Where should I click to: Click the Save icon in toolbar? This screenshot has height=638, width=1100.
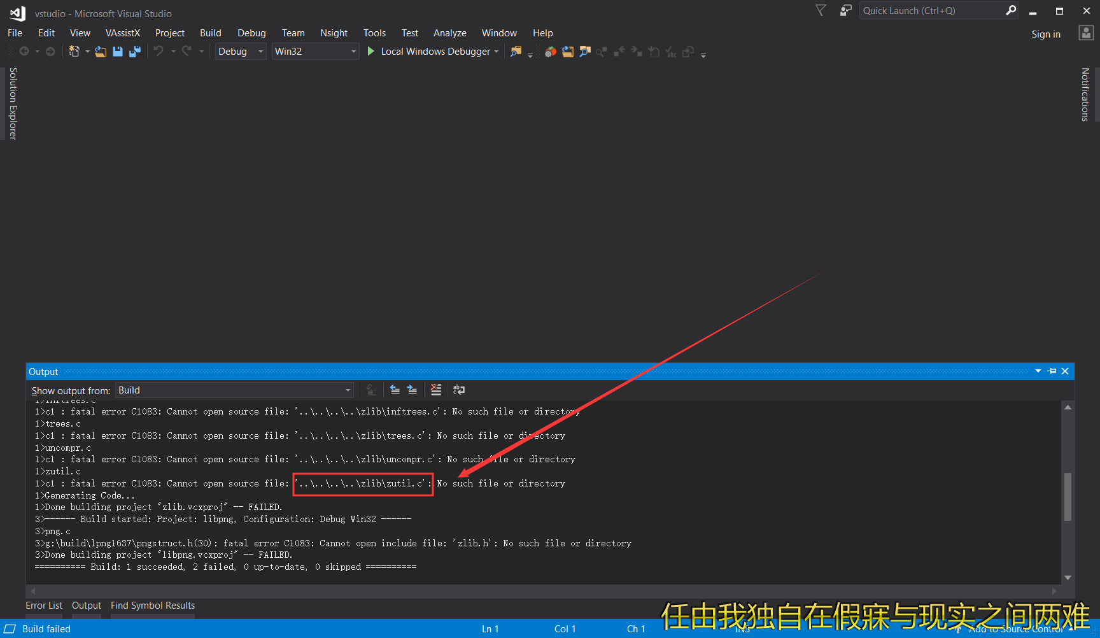[118, 52]
